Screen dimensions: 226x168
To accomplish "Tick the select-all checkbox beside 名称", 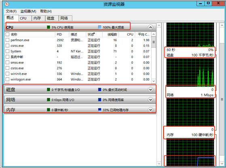I will (x=7, y=34).
